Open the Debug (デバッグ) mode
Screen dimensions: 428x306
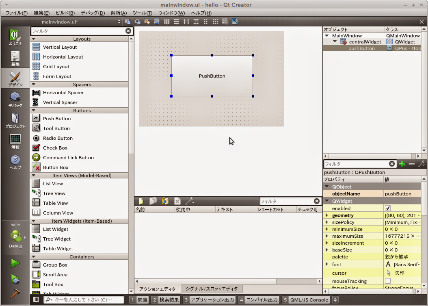tap(15, 100)
